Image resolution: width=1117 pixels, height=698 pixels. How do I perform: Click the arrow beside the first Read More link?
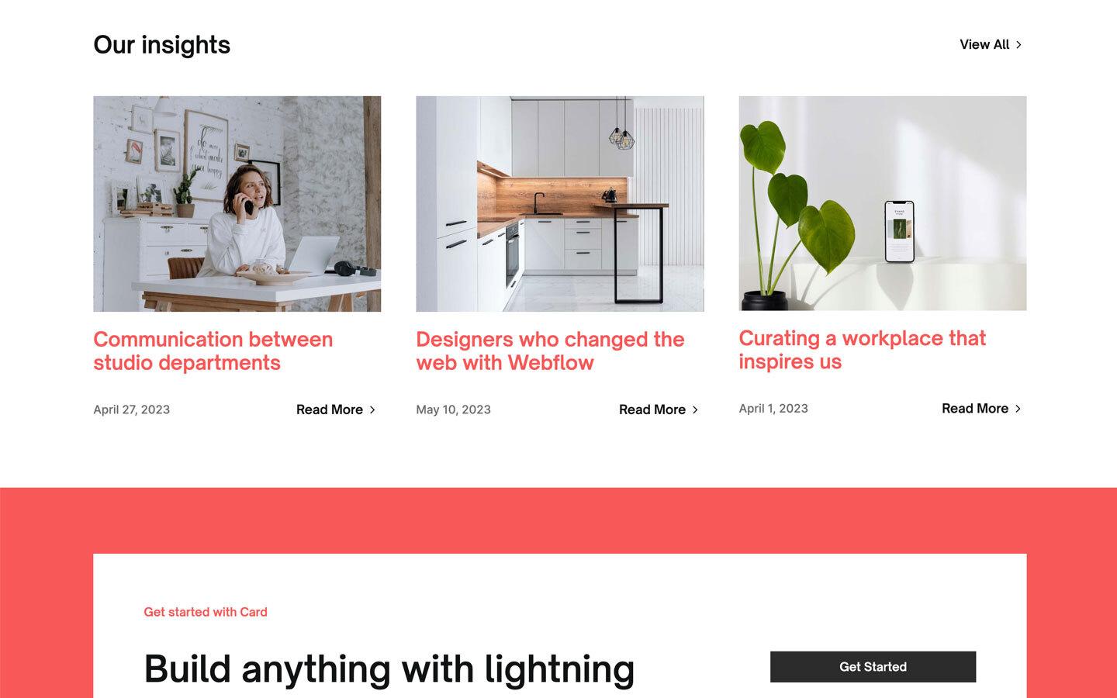tap(372, 409)
